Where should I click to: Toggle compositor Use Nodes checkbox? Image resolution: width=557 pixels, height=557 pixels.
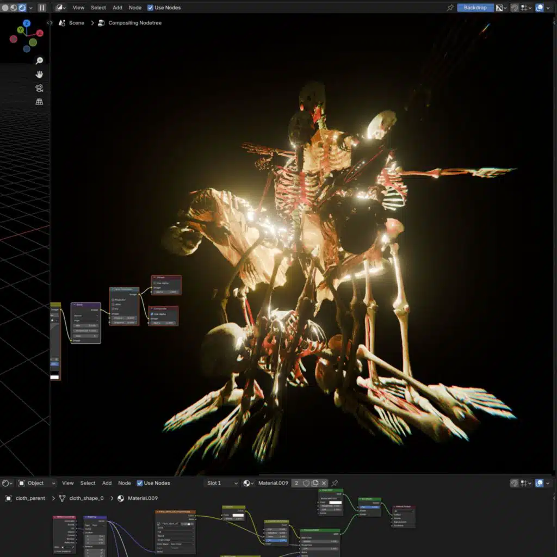click(x=150, y=8)
